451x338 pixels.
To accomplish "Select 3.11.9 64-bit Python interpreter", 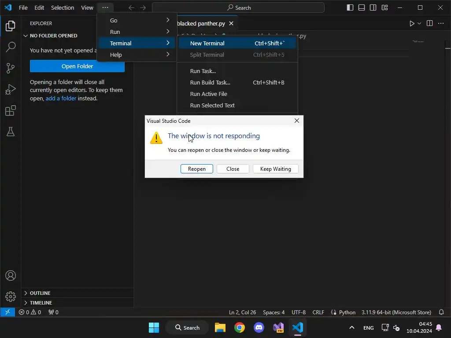I will point(396,312).
